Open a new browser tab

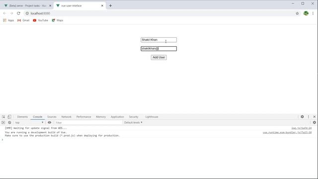pyautogui.click(x=110, y=5)
